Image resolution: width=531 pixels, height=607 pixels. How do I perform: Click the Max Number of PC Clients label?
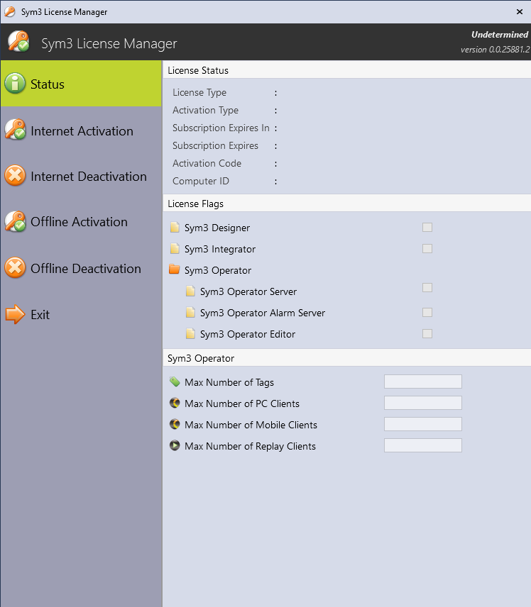pos(242,403)
